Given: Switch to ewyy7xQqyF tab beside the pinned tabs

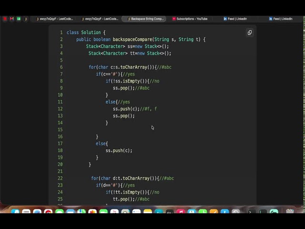Looking at the screenshot, I should (55, 19).
